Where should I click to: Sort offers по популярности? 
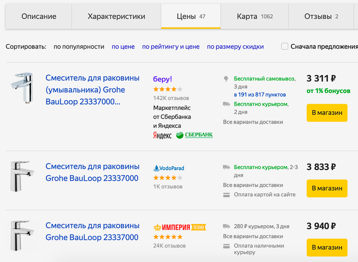pos(79,47)
